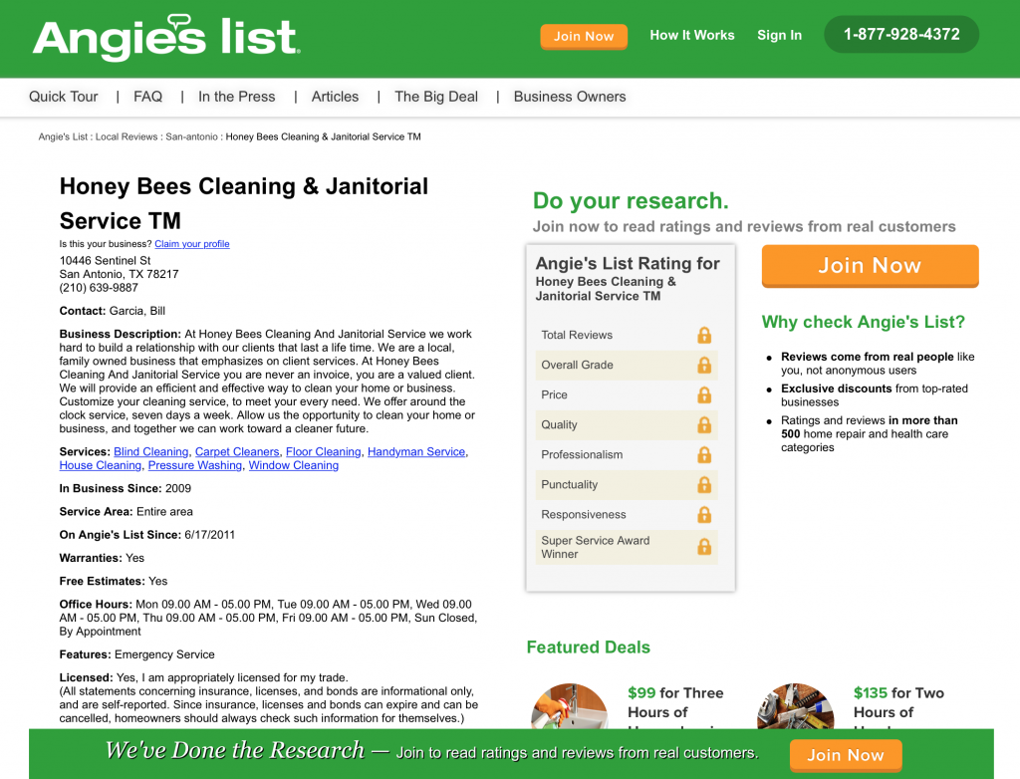Click the header Join Now button
Image resolution: width=1020 pixels, height=779 pixels.
coord(584,37)
